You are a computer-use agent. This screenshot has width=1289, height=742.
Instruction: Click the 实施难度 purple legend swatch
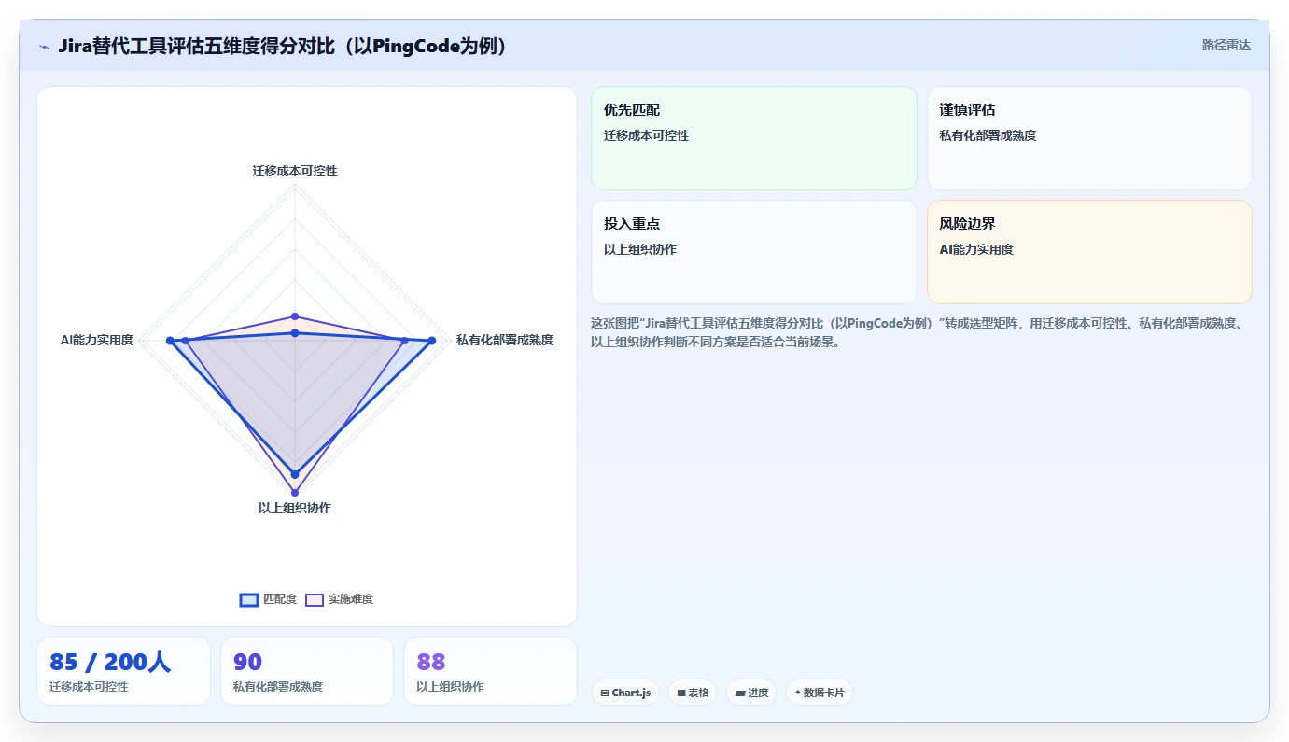pyautogui.click(x=315, y=599)
